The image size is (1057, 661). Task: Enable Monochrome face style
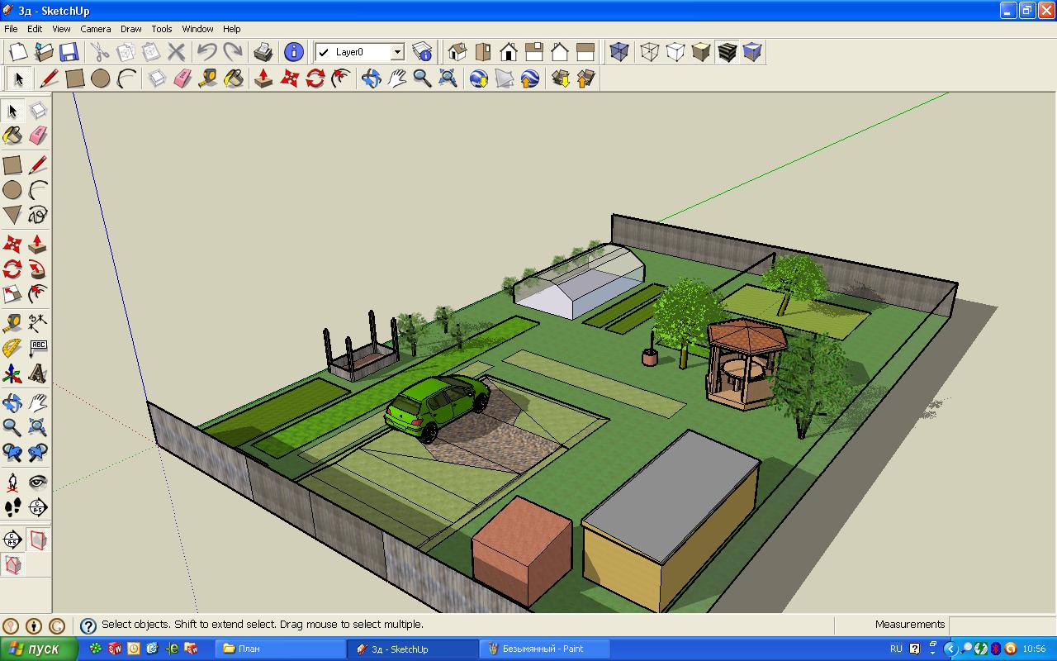coord(752,52)
